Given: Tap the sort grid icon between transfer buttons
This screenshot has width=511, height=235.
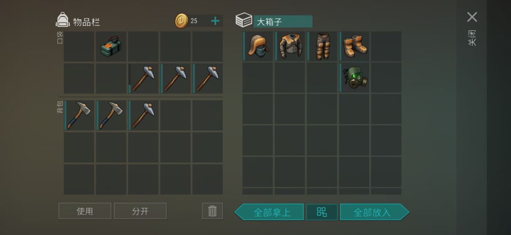Looking at the screenshot, I should coord(322,212).
